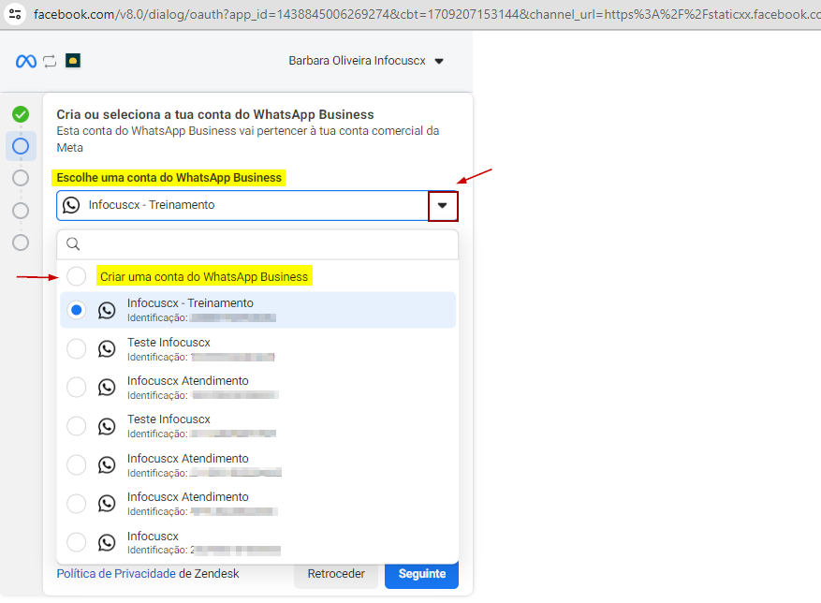This screenshot has height=603, width=821.
Task: Expand the Barbara Oliveira Infocuscx account dropdown
Action: [x=439, y=62]
